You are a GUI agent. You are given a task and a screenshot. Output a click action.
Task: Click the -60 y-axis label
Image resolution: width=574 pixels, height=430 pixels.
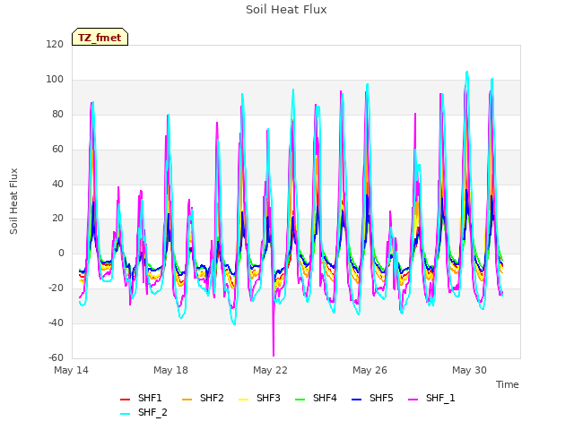(x=56, y=358)
